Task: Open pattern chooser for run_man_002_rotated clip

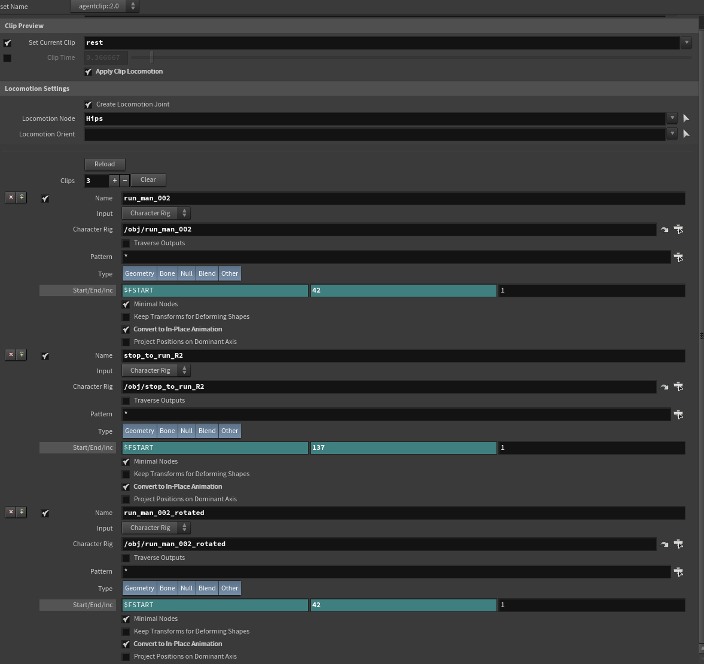Action: (678, 572)
